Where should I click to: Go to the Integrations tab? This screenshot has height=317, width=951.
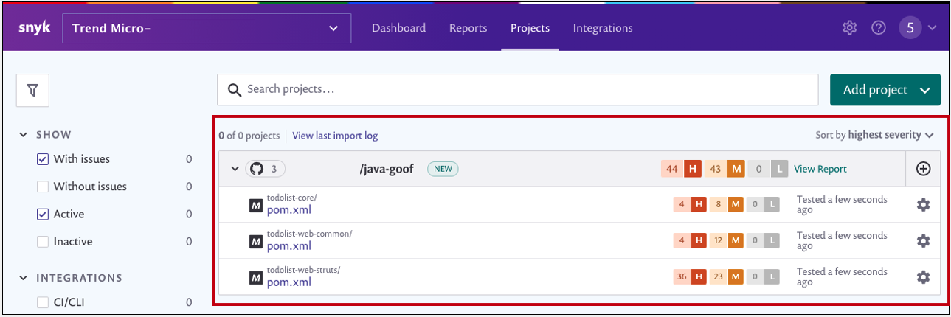pos(603,28)
